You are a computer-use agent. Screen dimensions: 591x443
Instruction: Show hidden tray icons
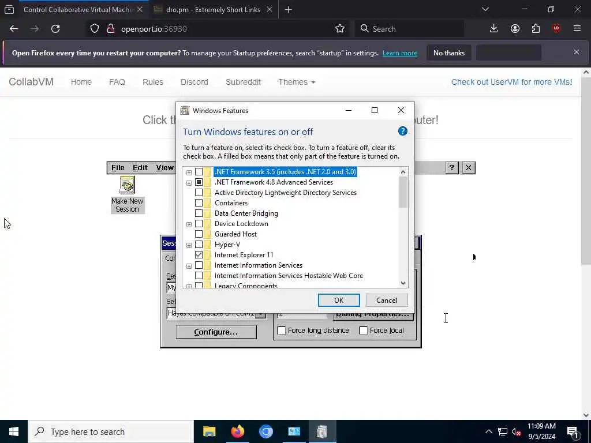pyautogui.click(x=488, y=431)
